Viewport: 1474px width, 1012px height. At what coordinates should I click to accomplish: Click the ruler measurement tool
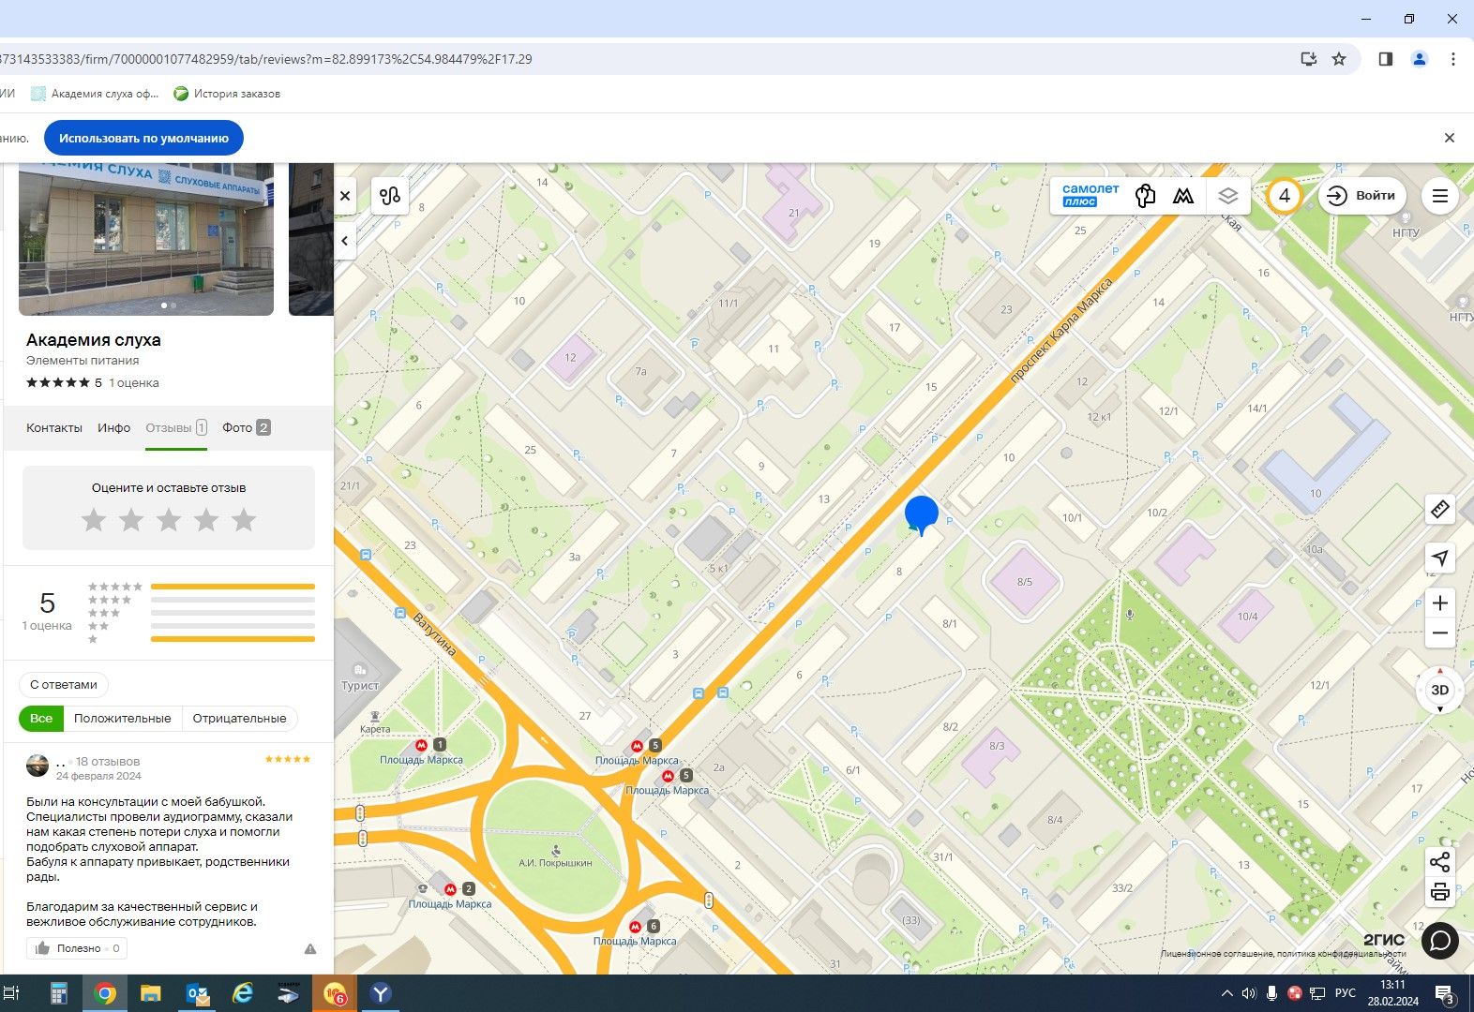point(1439,510)
